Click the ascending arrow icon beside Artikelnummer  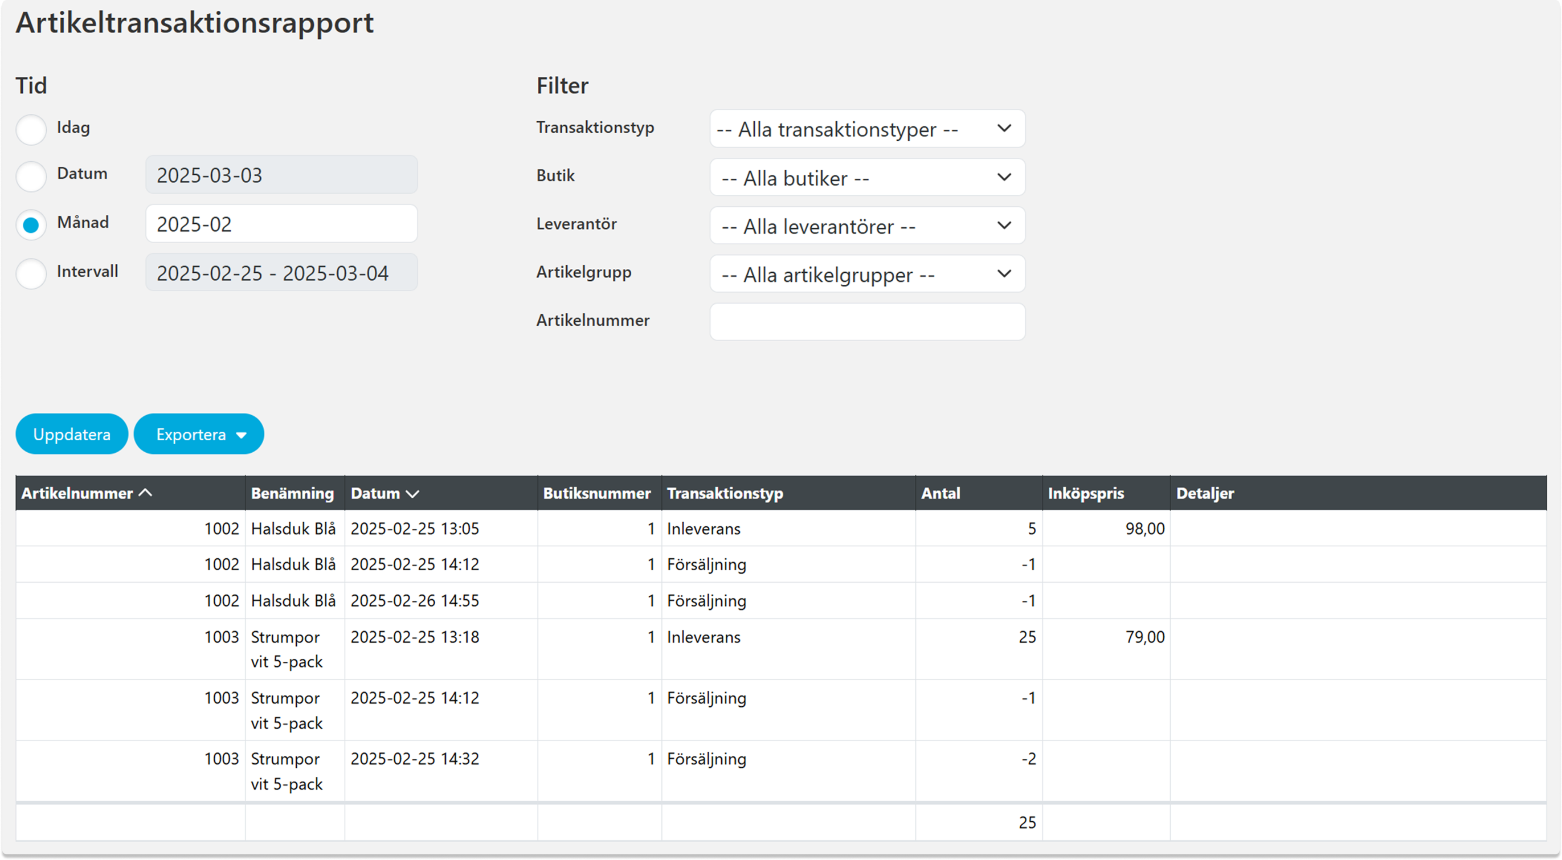click(145, 493)
